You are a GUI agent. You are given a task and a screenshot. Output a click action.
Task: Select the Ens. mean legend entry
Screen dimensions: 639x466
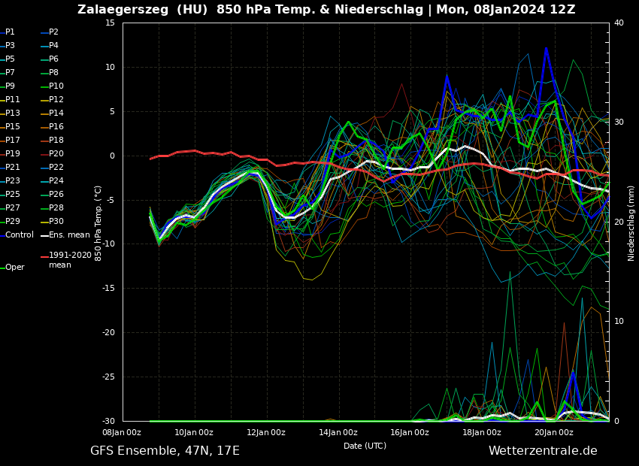(x=69, y=235)
